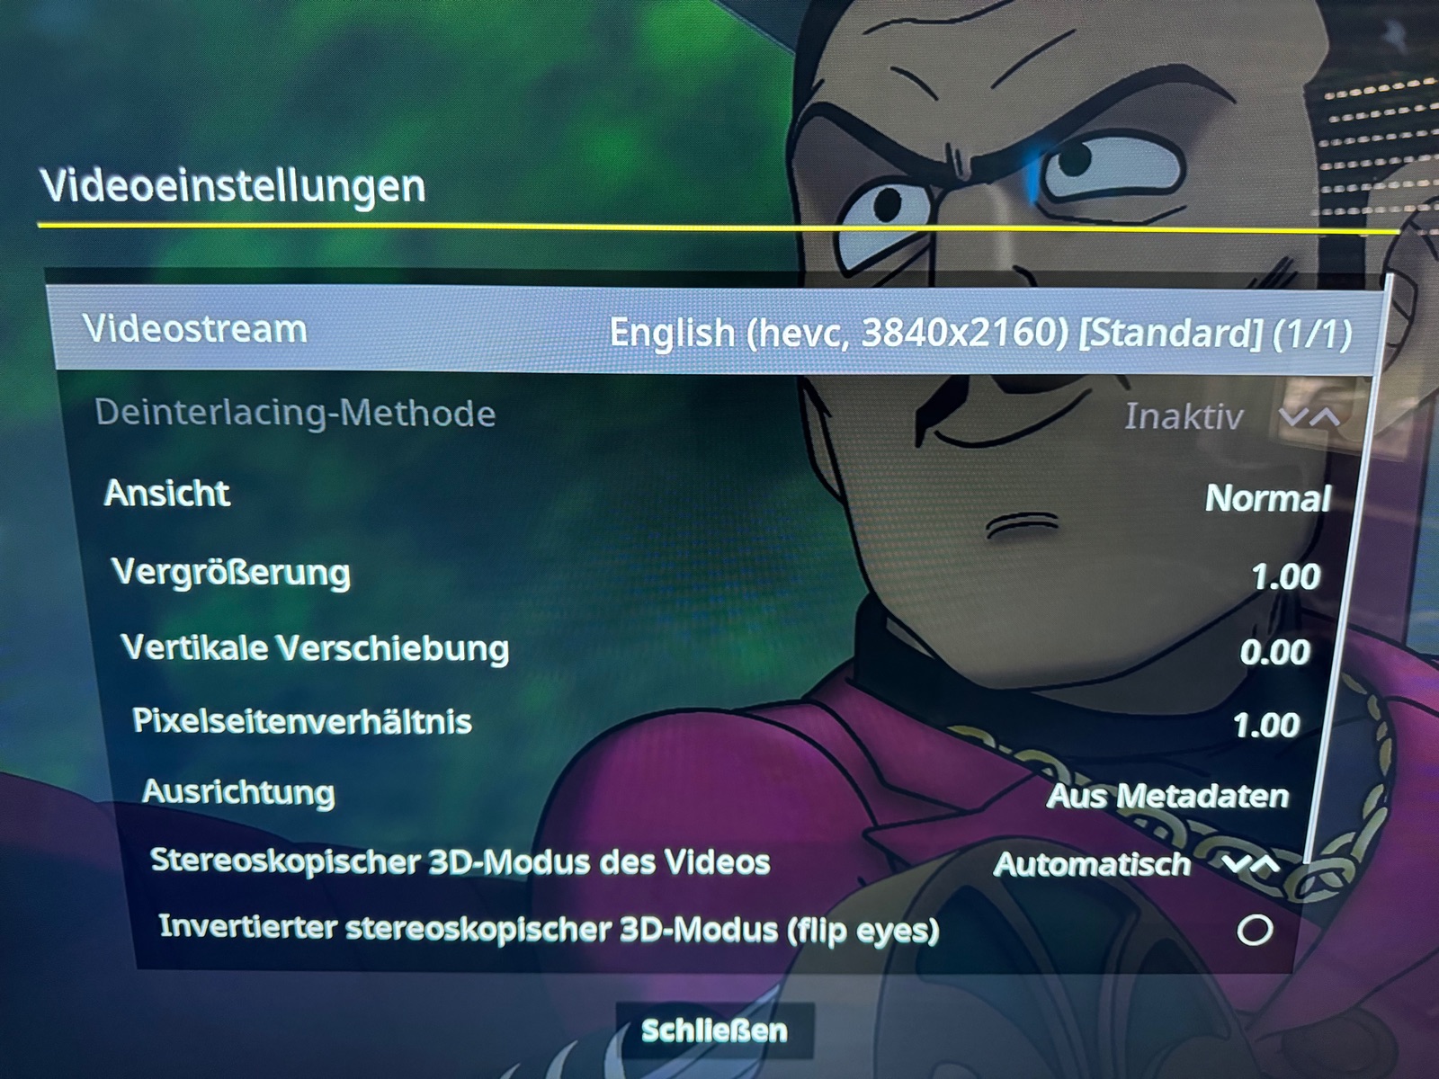Screen dimensions: 1439x1079
Task: Adjust the Pixelseitenverhältnis value 1.00
Action: (1266, 725)
